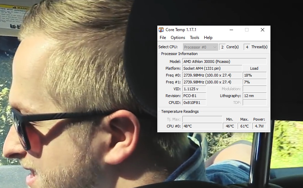Click the Core Temp 1.17.1 title text
Image resolution: width=303 pixels, height=188 pixels.
[181, 30]
